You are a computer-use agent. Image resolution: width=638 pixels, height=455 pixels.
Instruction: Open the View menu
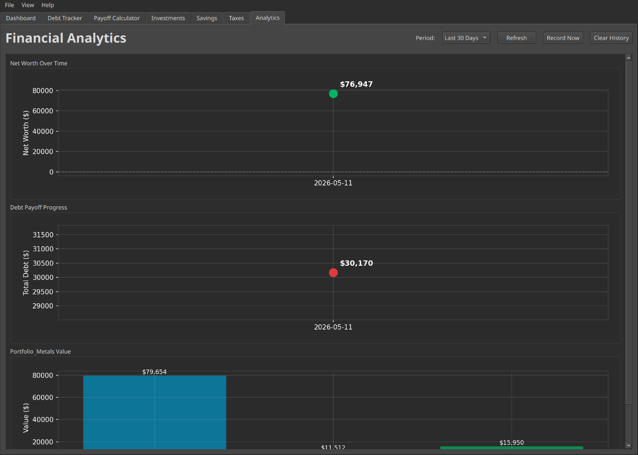[28, 5]
